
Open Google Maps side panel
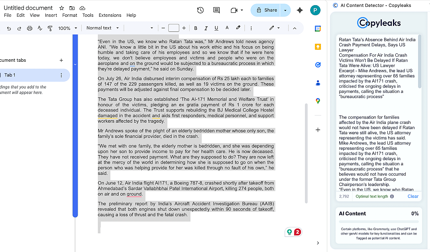pyautogui.click(x=318, y=101)
